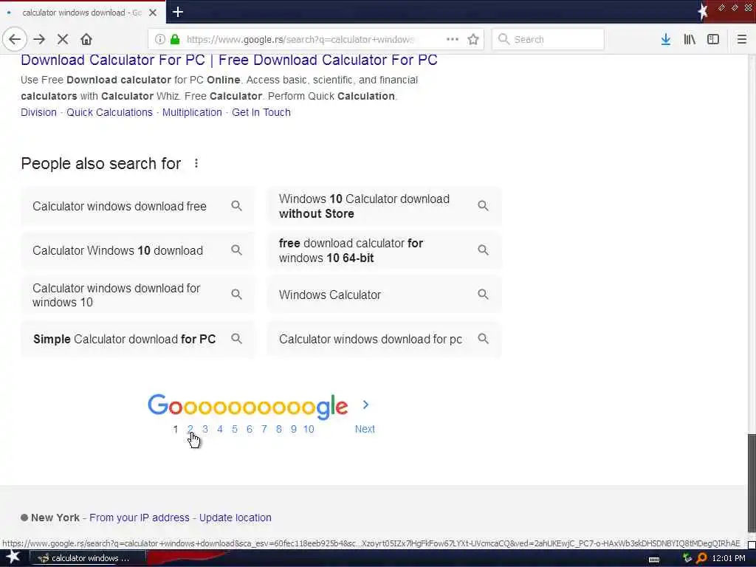Click the green padlock security icon
The height and width of the screenshot is (567, 756).
[x=175, y=40]
